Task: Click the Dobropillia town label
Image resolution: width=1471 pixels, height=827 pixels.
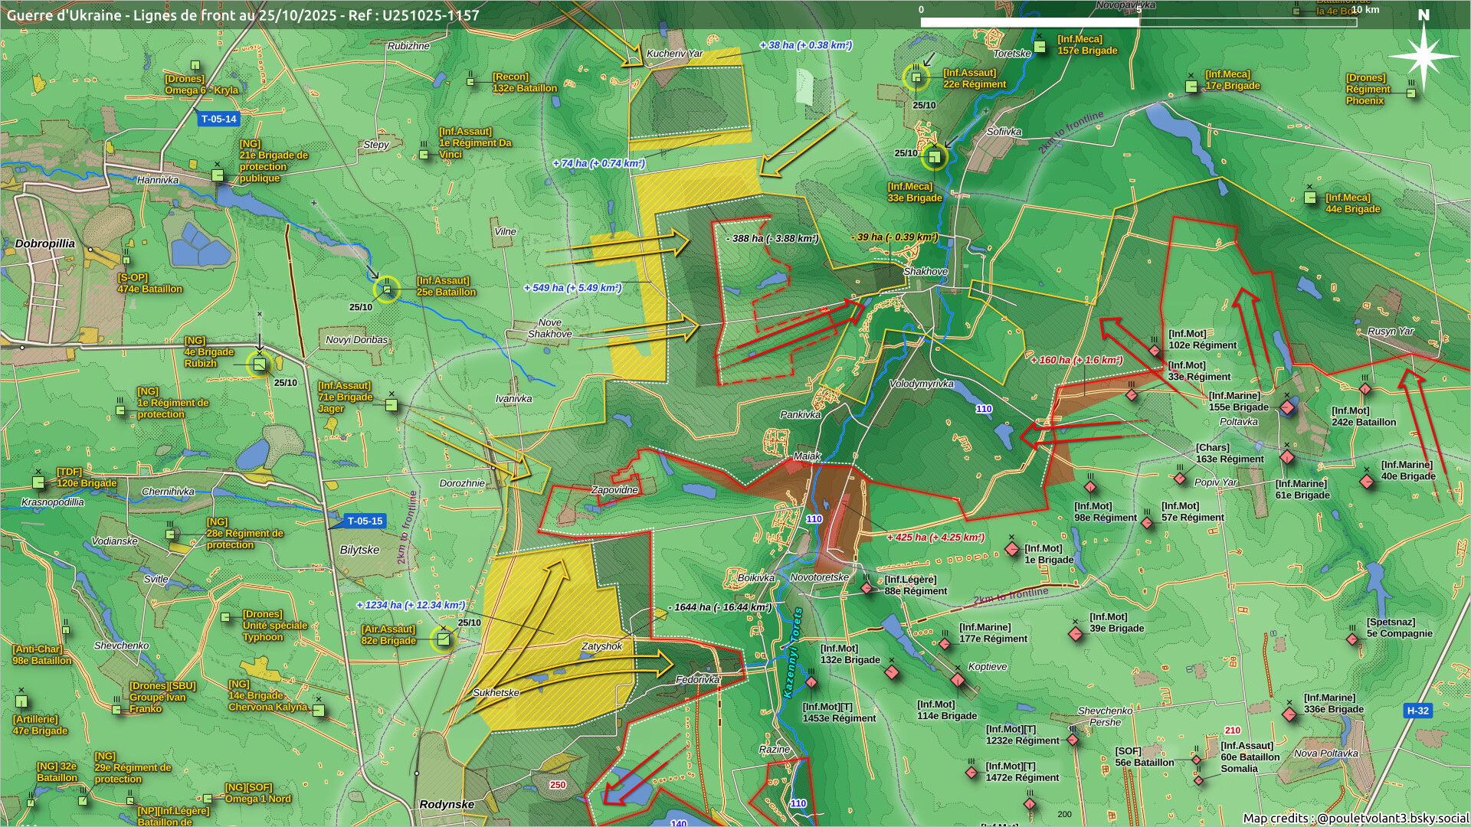Action: [x=45, y=244]
